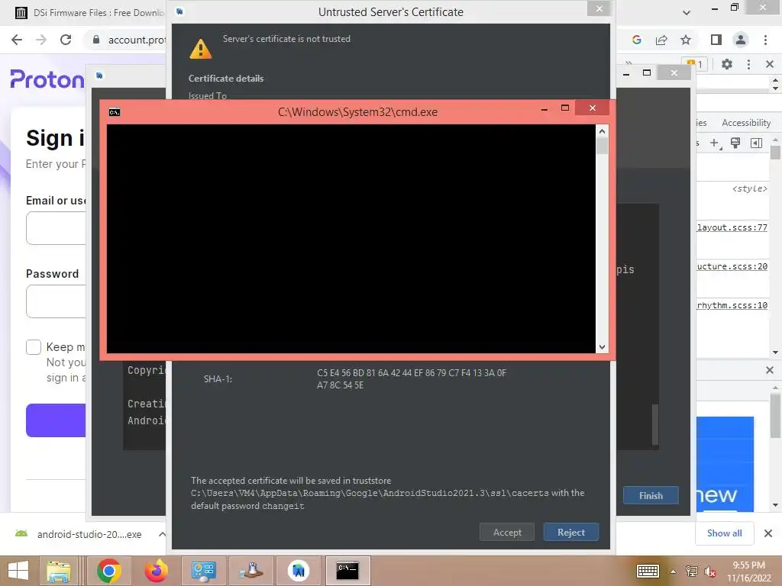The image size is (782, 586).
Task: Open Control Panel taskbar icon
Action: click(x=203, y=571)
